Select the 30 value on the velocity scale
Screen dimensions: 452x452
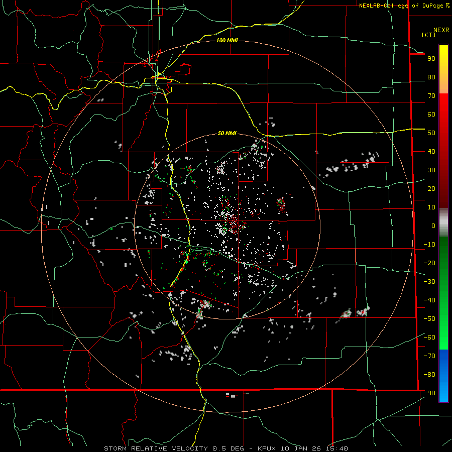(x=431, y=170)
